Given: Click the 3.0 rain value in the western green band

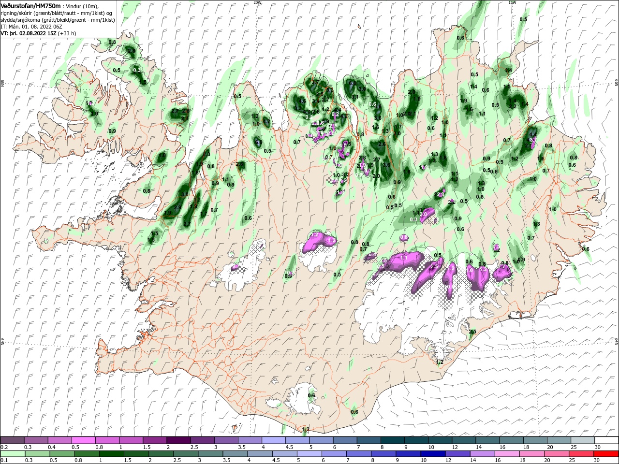Looking at the screenshot, I should click(184, 194).
